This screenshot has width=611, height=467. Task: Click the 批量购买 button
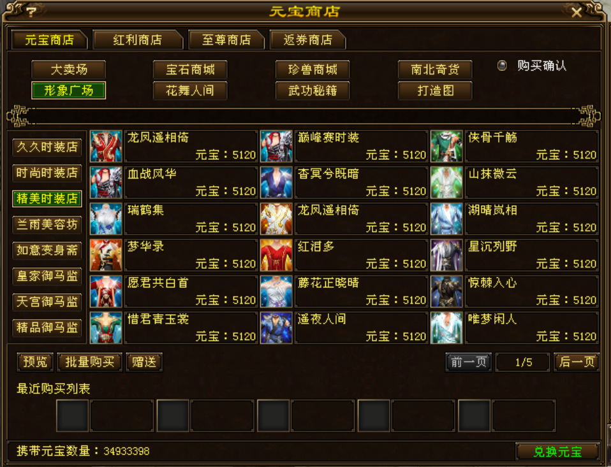[x=90, y=363]
